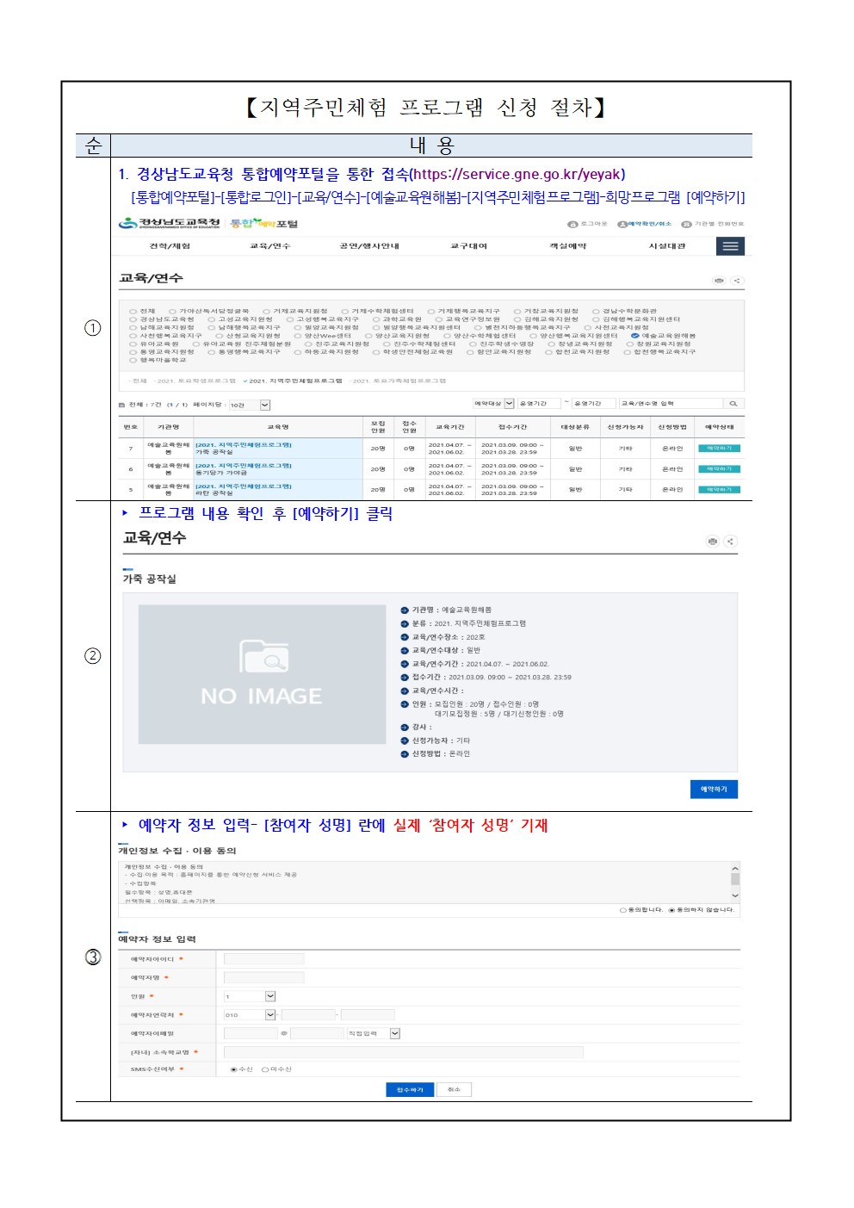
Task: Select the 예술교육원해봄 radio button
Action: (x=635, y=336)
